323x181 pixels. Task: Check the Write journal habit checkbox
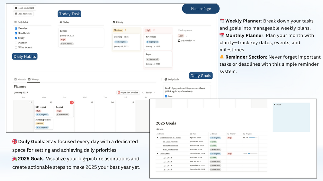click(x=16, y=47)
